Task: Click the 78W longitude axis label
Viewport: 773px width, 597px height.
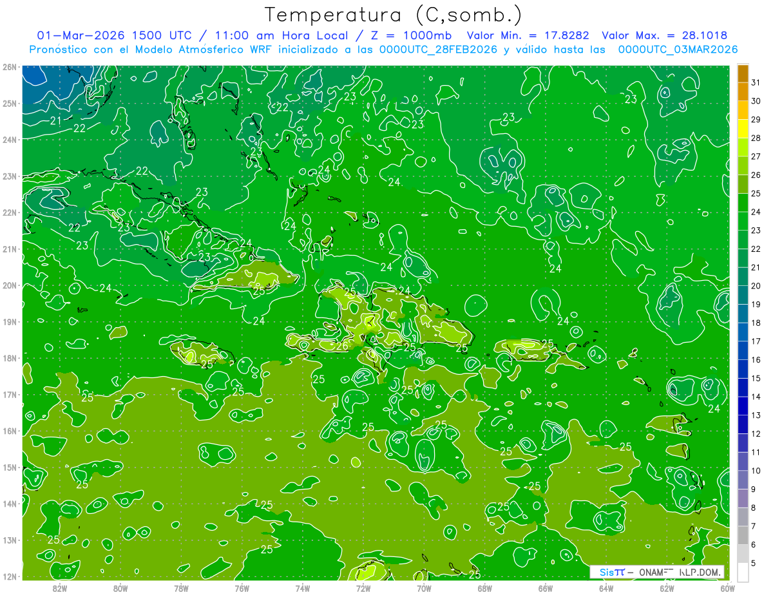Action: (181, 588)
